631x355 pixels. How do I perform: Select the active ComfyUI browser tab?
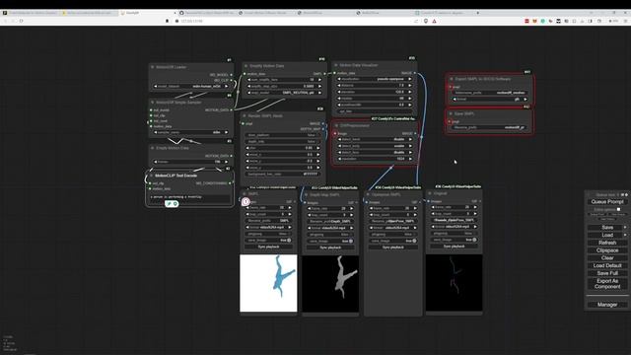coord(148,13)
